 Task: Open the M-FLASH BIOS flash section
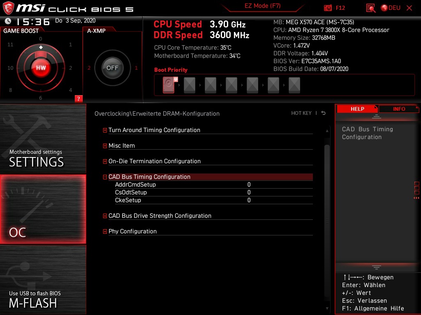pos(43,280)
